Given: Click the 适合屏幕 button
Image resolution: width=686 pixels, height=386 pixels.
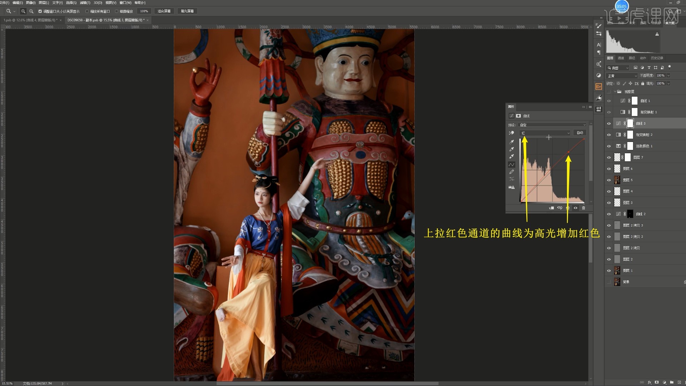Looking at the screenshot, I should (164, 11).
